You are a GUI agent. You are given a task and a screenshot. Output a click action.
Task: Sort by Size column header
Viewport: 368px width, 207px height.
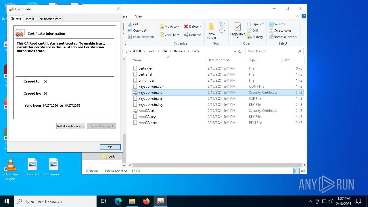point(293,60)
